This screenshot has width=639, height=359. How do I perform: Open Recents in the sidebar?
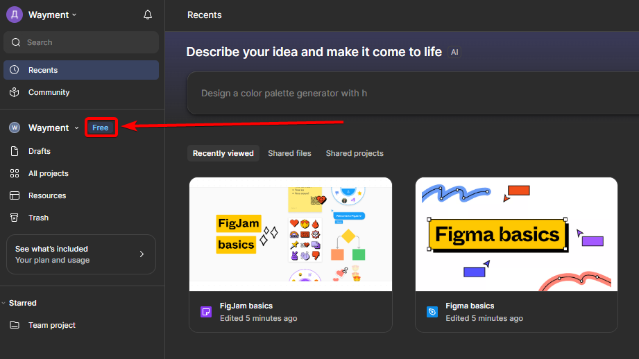coord(81,70)
